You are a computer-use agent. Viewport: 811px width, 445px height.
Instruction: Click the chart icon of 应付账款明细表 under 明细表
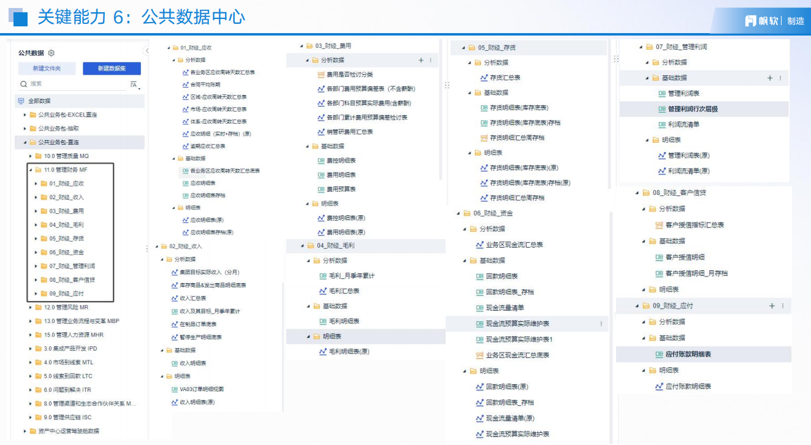coord(660,387)
